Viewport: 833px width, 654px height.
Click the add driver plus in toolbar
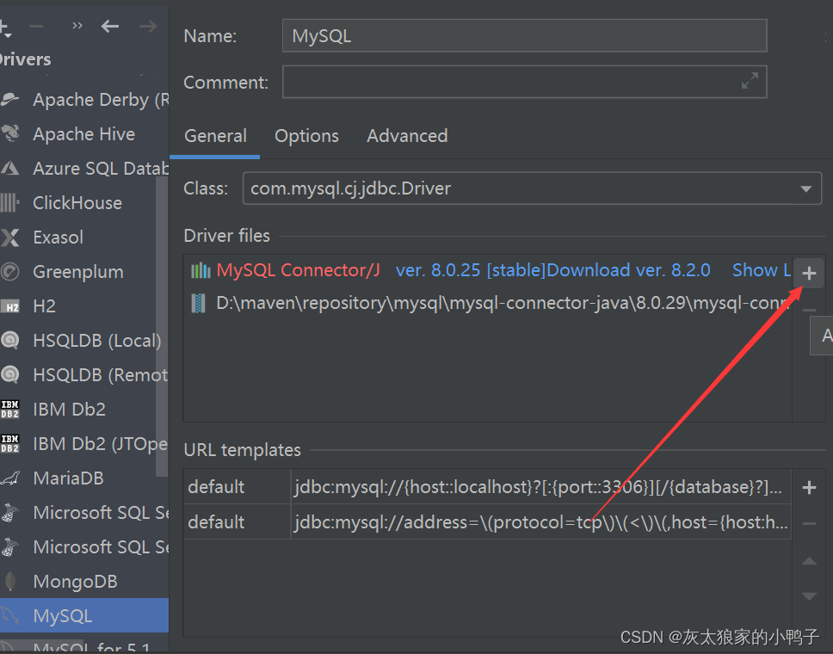(x=5, y=27)
